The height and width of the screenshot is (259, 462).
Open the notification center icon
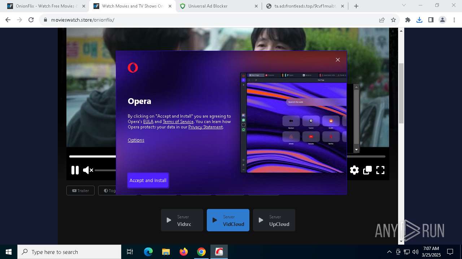tap(450, 252)
